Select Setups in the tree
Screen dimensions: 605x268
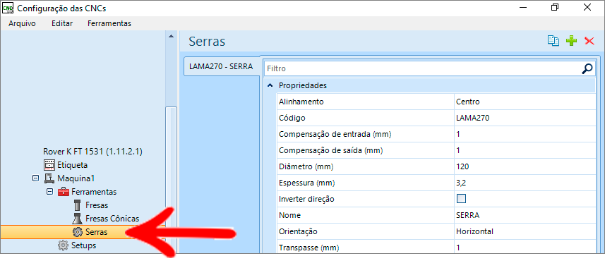pos(84,245)
